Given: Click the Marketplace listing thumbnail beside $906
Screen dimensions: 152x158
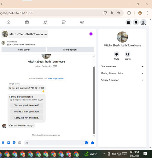Looking at the screenshot, I should (3, 43).
